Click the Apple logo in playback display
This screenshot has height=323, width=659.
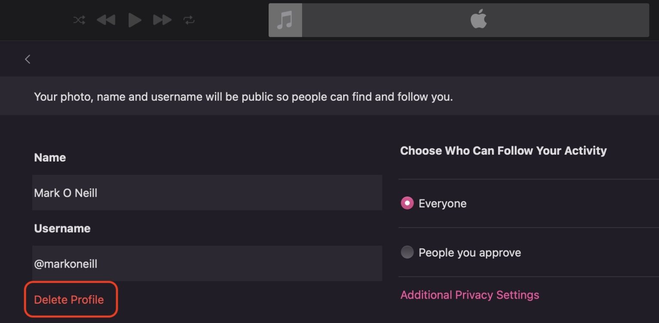click(x=478, y=20)
